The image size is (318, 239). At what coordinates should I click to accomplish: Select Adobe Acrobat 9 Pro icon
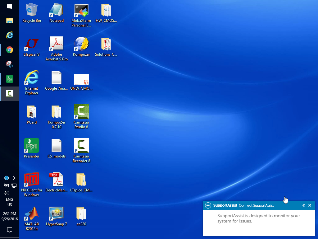56,45
